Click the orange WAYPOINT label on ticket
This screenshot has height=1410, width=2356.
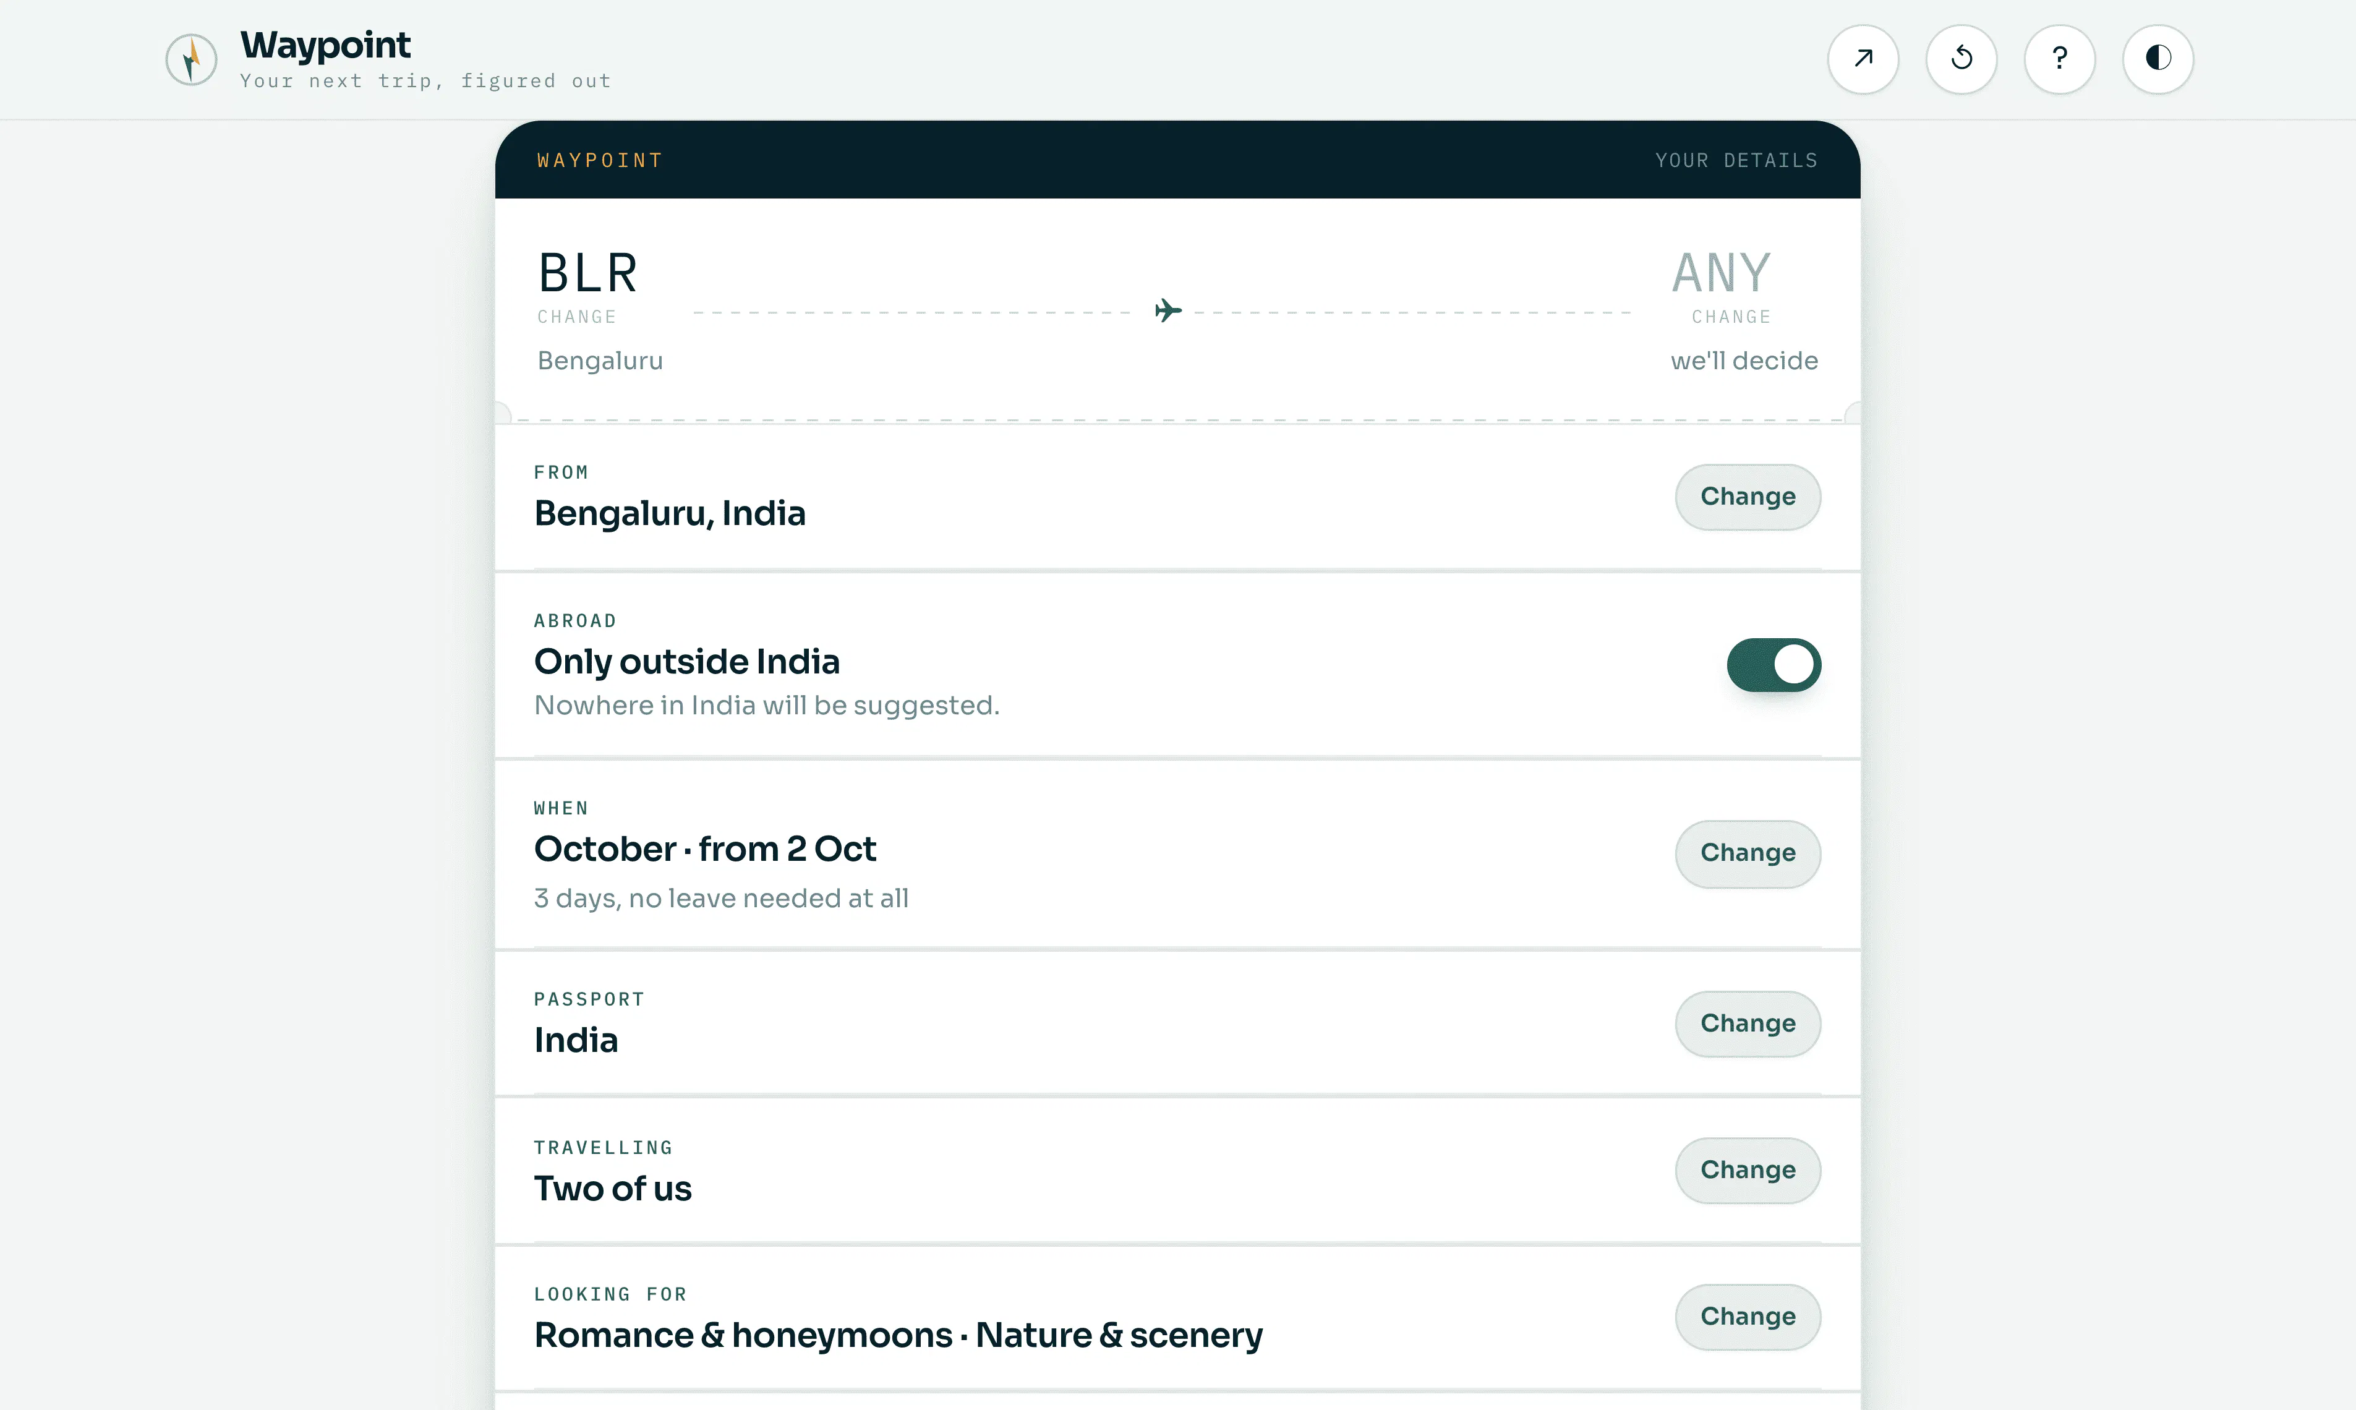599,161
